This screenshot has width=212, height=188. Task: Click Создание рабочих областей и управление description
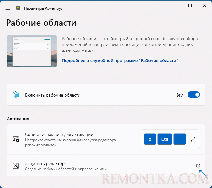coord(66,169)
